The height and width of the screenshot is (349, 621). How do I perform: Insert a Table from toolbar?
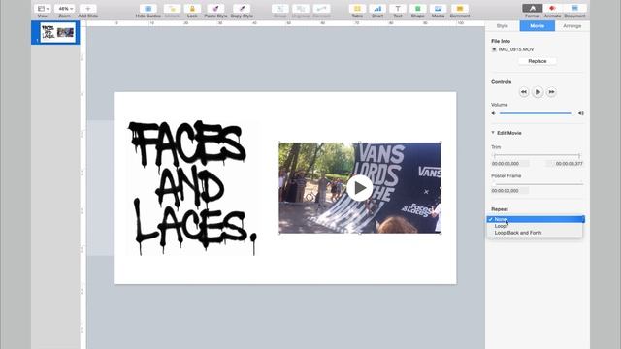[357, 9]
